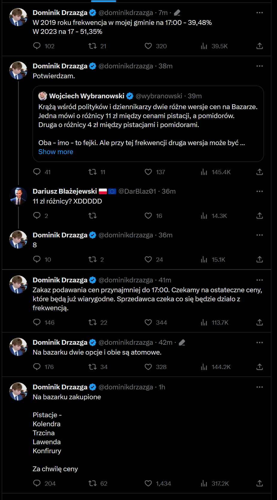Like the 2019 frekwencja tweet
Viewport: 277px width, 500px height.
[x=148, y=46]
